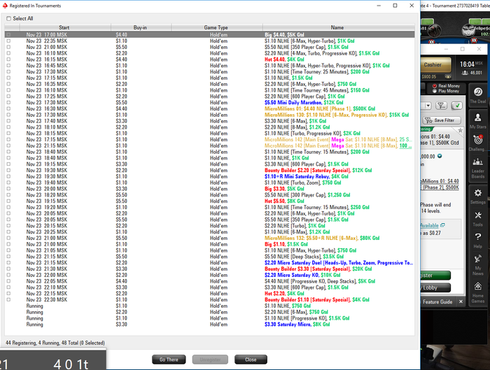Select $1.10 NLHE [Turbo, Zoom], $750 Gtd row
This screenshot has height=370, width=490.
coord(209,183)
